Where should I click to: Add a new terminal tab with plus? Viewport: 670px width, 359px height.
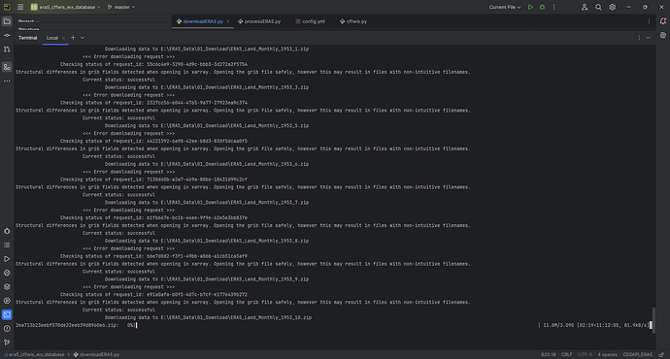click(x=73, y=38)
